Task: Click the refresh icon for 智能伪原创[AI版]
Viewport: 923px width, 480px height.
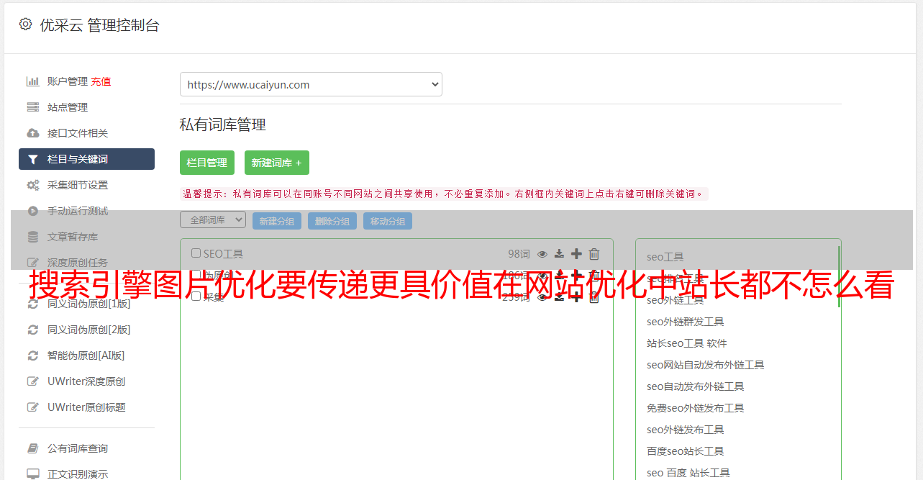Action: pos(33,356)
